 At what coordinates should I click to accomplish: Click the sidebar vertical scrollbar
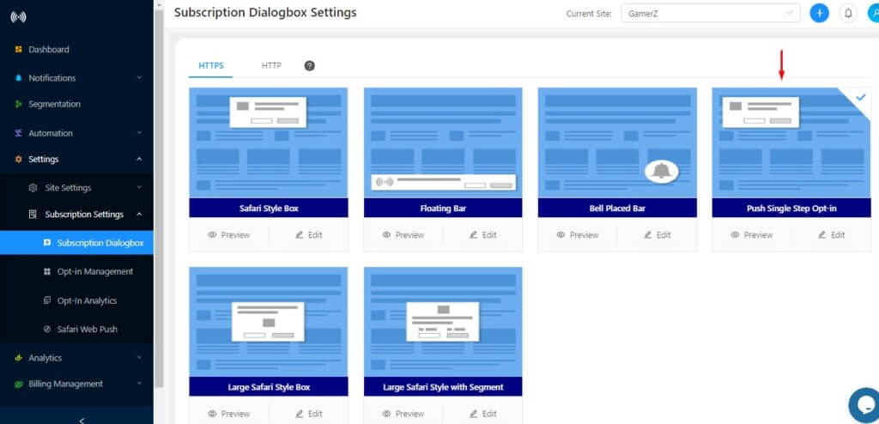(x=159, y=198)
